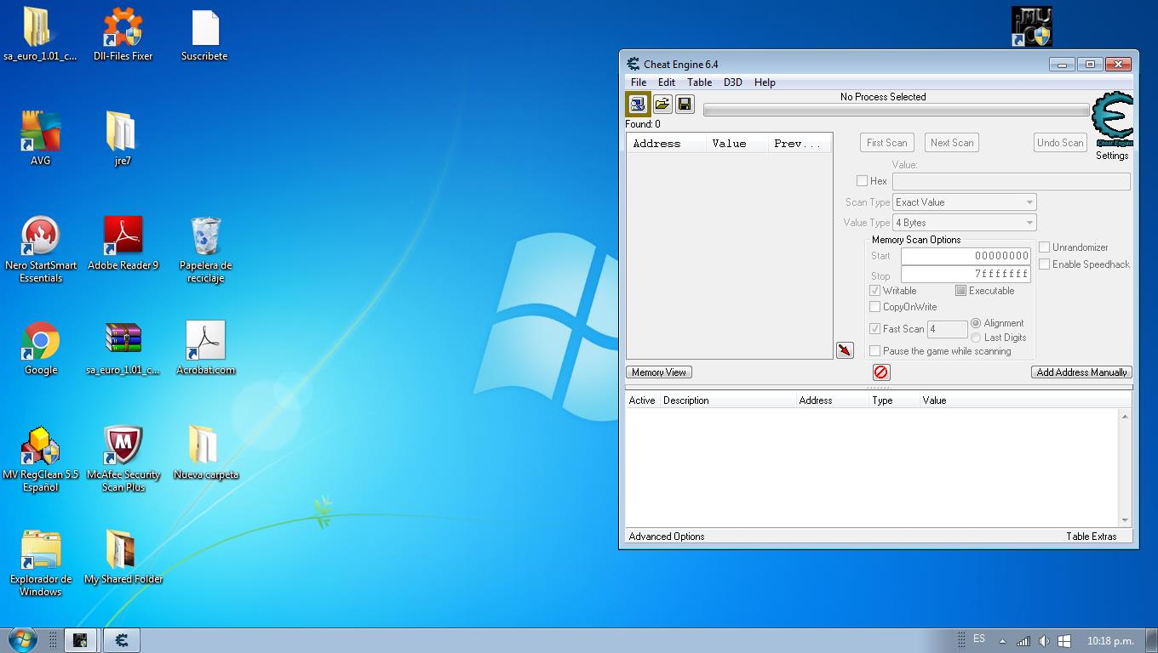This screenshot has height=653, width=1158.
Task: Click the red clear list icon
Action: 881,372
